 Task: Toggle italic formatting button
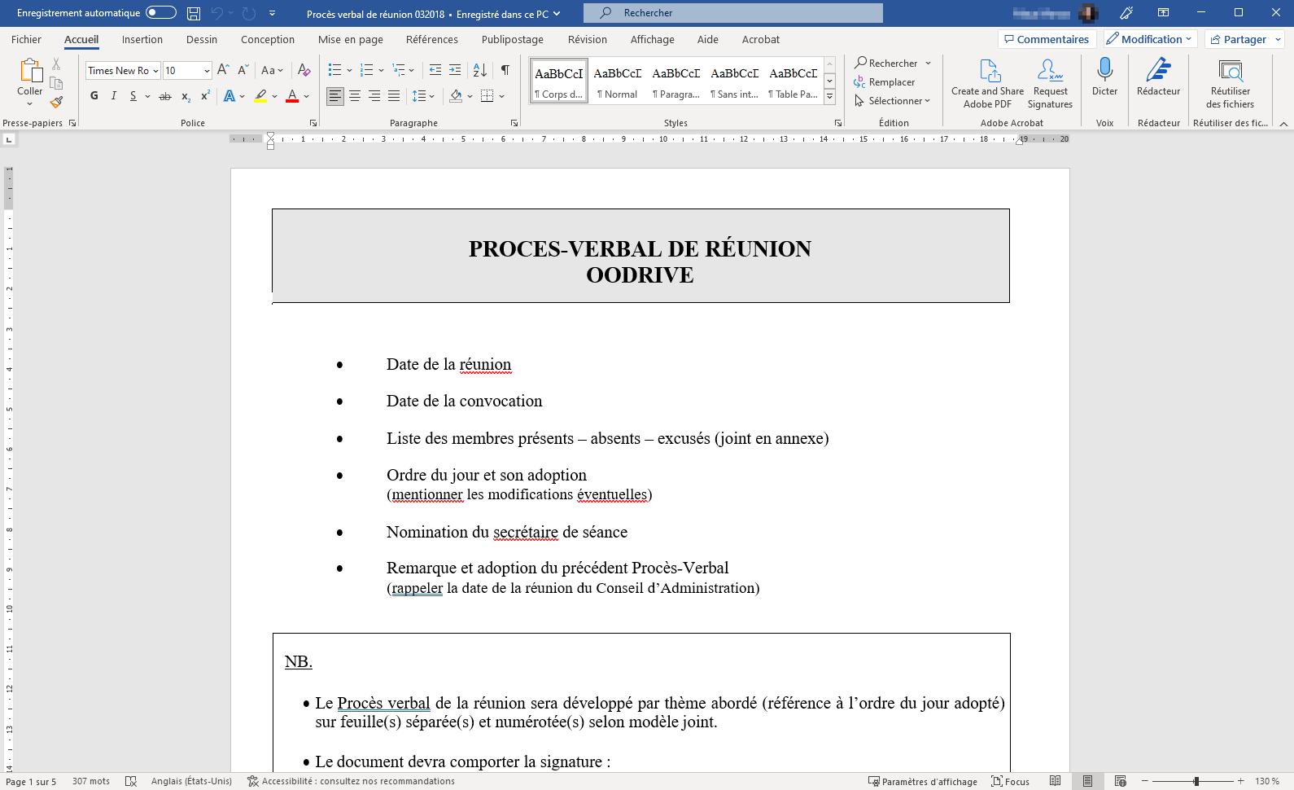(x=114, y=96)
